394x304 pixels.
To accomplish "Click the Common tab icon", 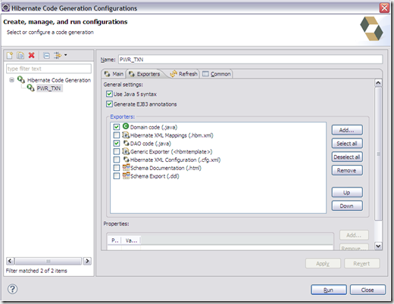I will click(205, 74).
